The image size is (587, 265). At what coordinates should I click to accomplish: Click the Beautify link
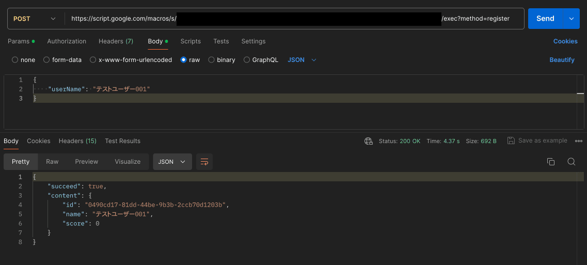[562, 60]
